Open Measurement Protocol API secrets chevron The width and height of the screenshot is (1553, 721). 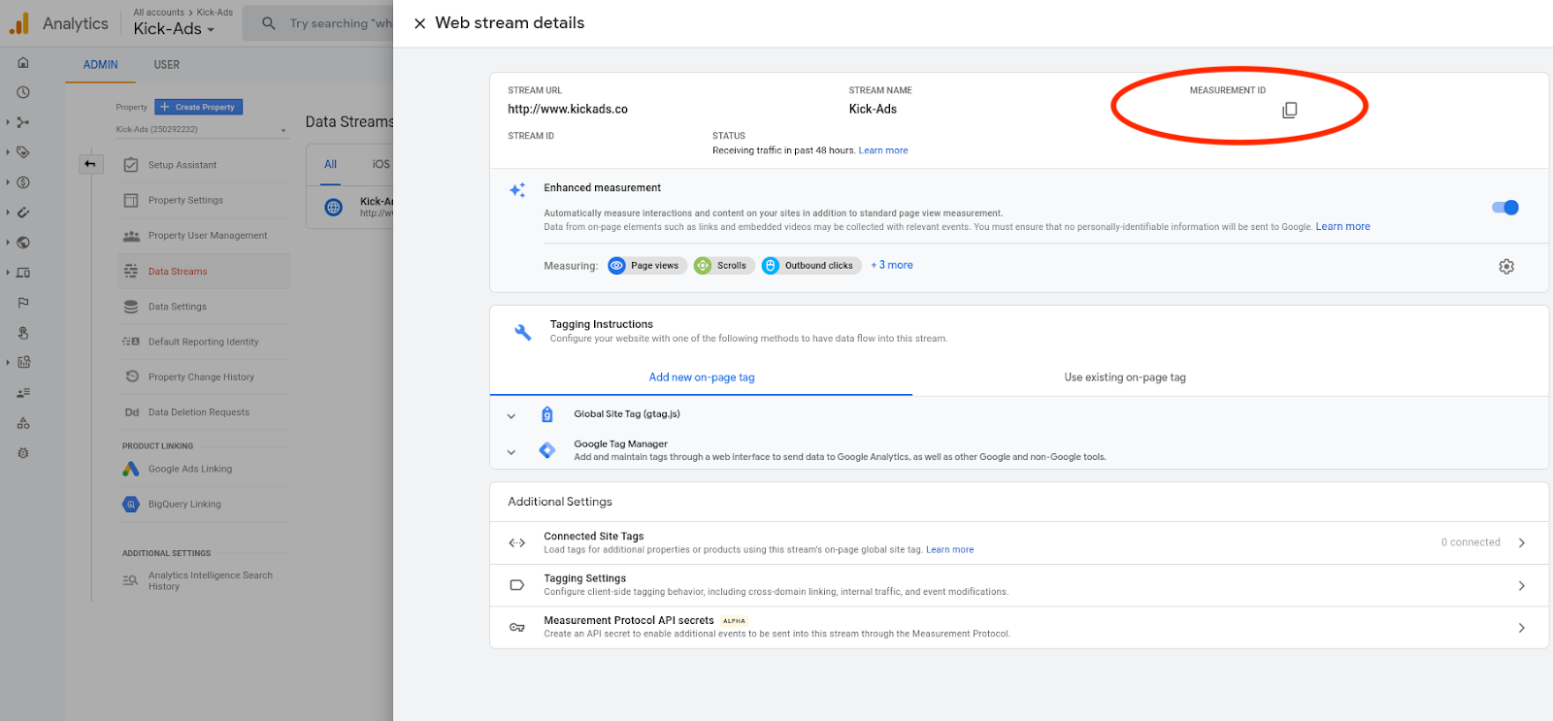coord(1522,628)
